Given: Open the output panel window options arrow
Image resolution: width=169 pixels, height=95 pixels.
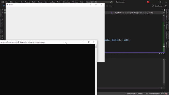Looking at the screenshot, I should (159, 54).
